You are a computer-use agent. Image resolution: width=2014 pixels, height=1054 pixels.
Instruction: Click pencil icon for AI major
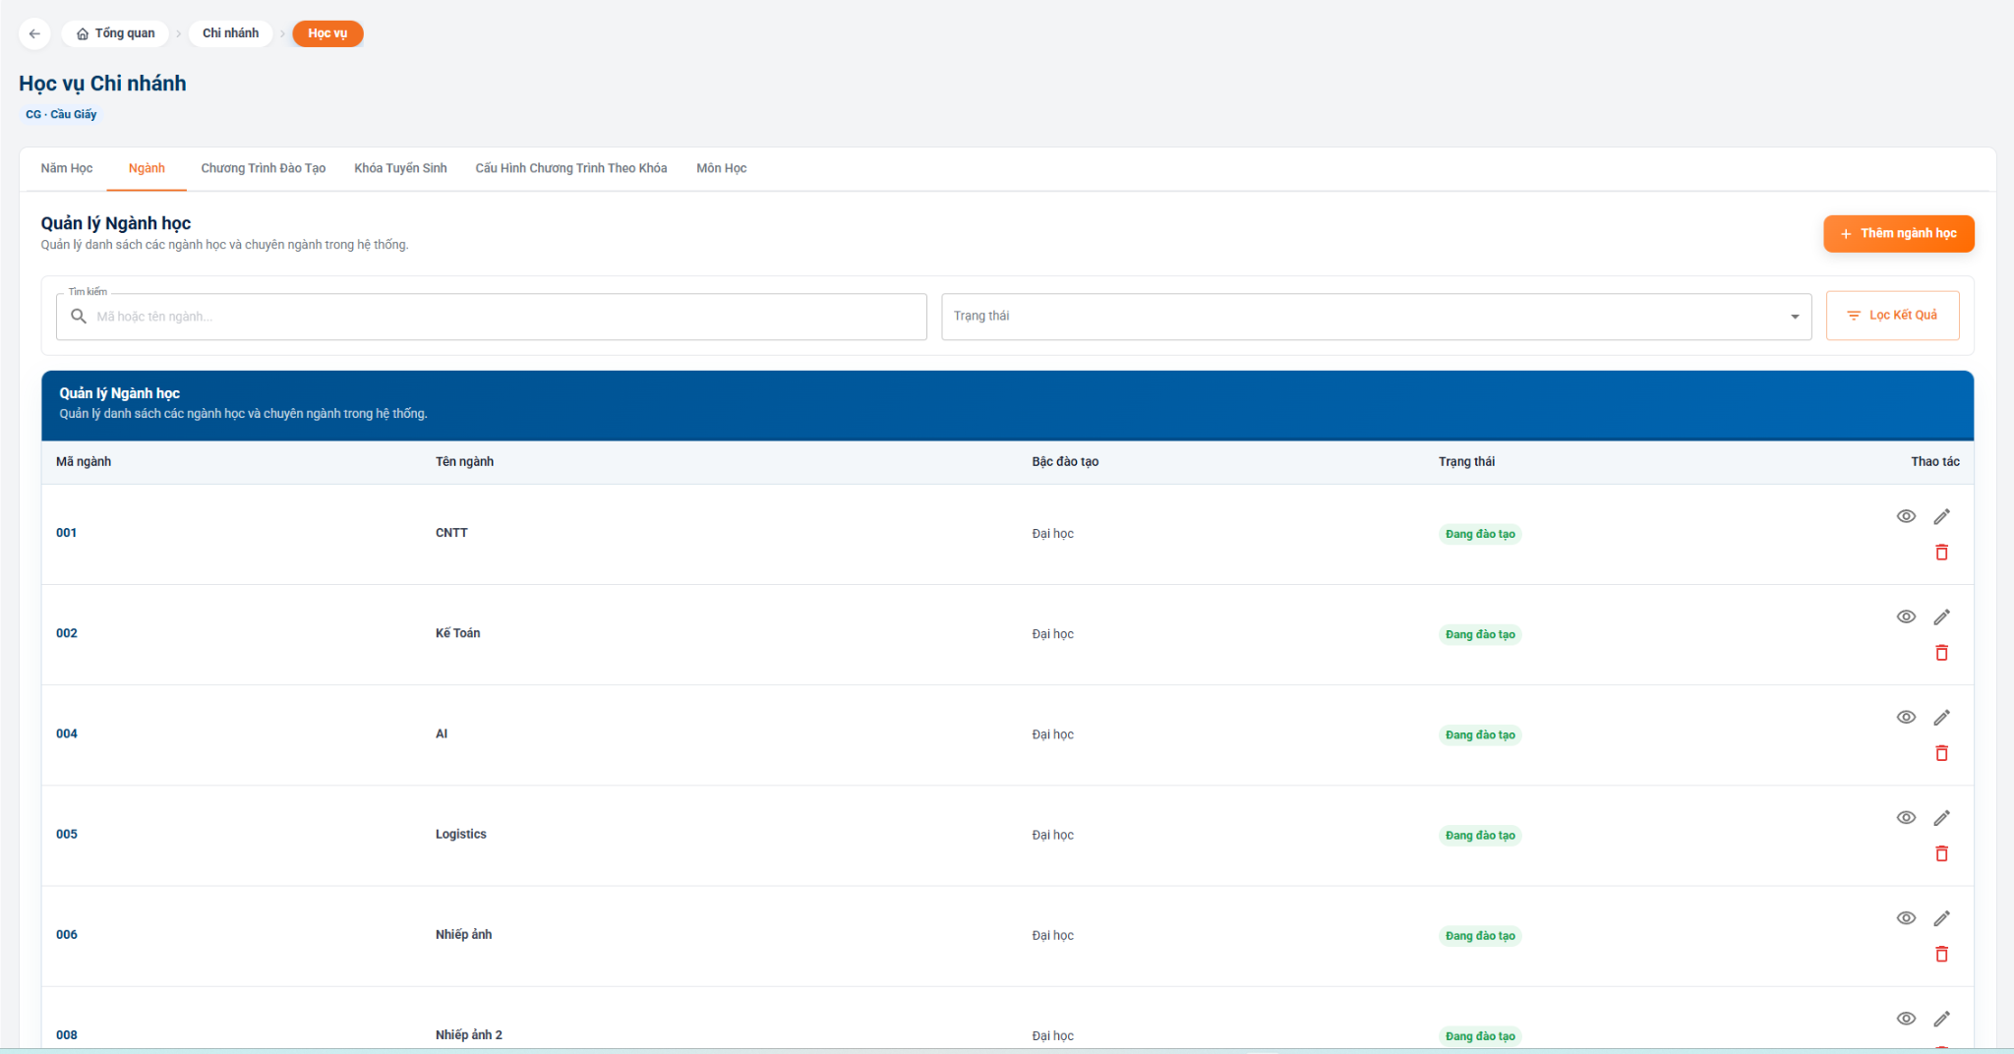(x=1941, y=718)
